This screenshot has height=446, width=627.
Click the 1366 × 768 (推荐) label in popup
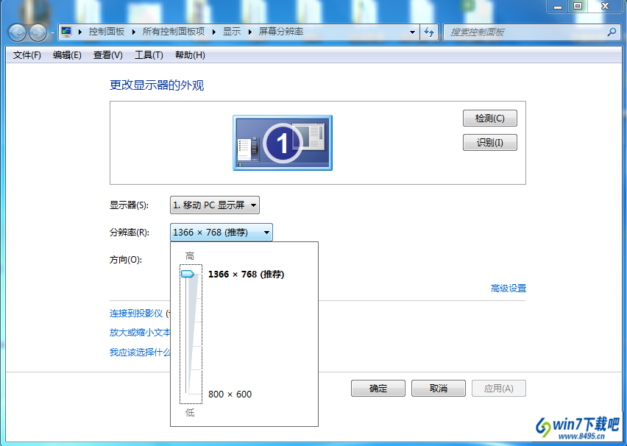pos(246,275)
